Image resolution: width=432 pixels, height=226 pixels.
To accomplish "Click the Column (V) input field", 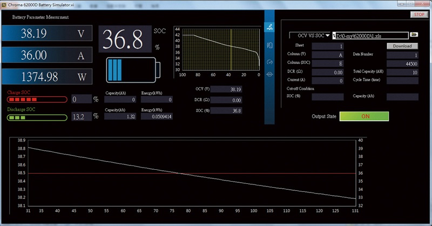I will [x=328, y=55].
